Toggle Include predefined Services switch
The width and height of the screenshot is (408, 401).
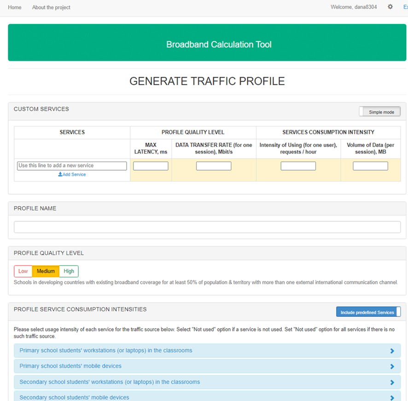click(368, 312)
